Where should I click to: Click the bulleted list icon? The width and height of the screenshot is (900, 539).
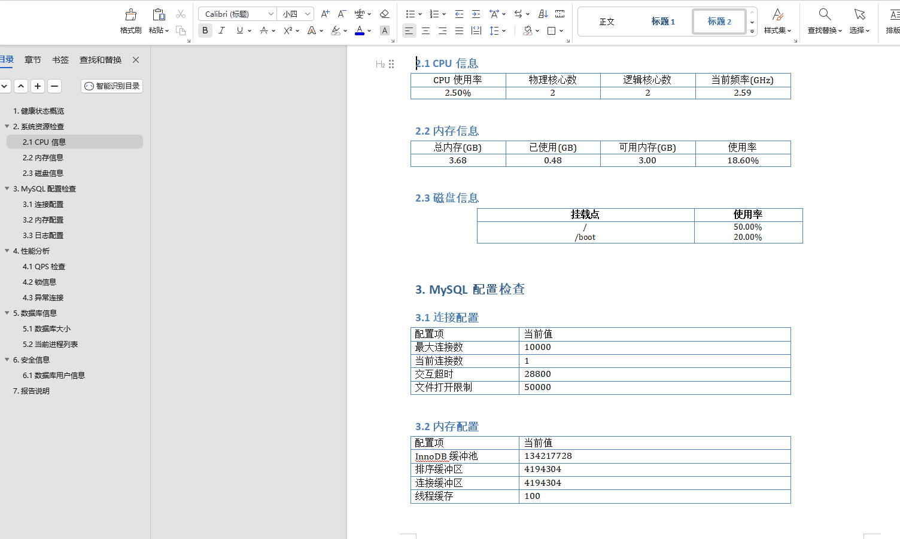coord(410,14)
